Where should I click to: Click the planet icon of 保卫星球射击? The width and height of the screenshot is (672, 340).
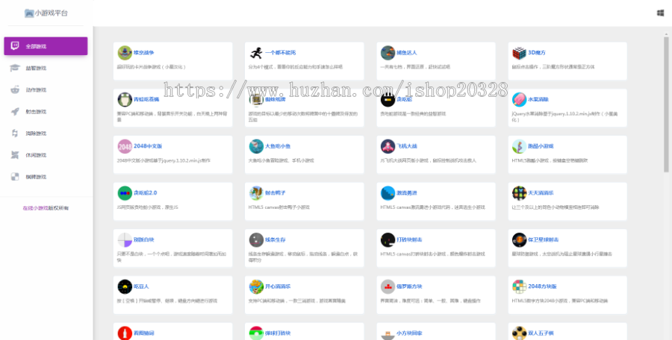click(x=519, y=240)
